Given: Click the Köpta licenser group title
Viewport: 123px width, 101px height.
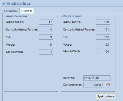Looking at the screenshot, I should [72, 16].
